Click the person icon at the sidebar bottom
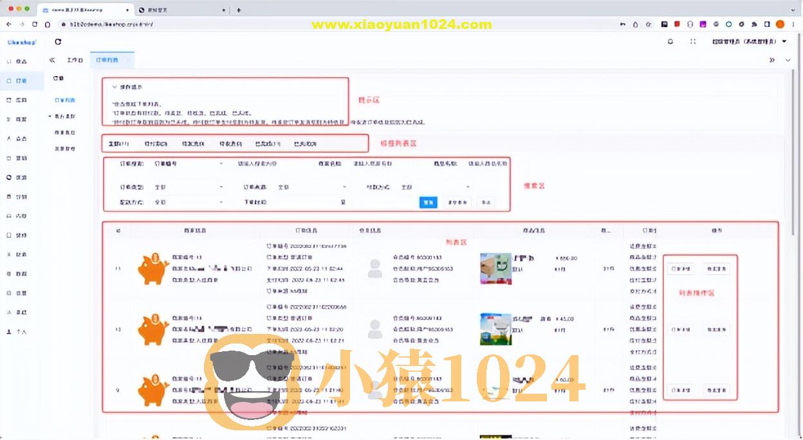This screenshot has width=803, height=440. pyautogui.click(x=9, y=332)
